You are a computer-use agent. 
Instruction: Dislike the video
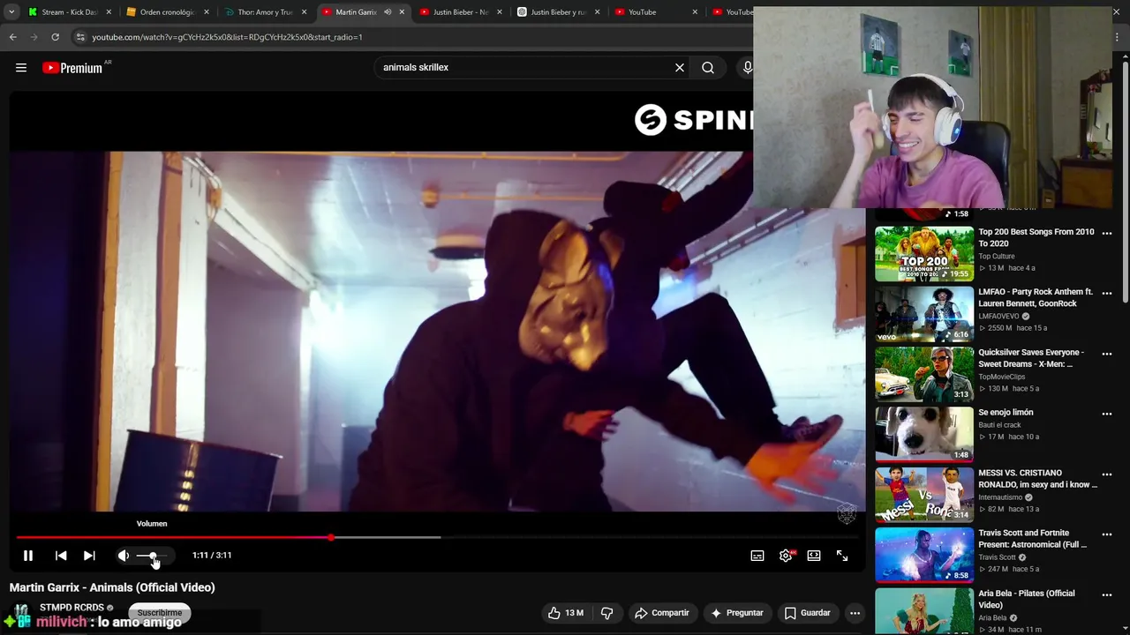(x=606, y=613)
